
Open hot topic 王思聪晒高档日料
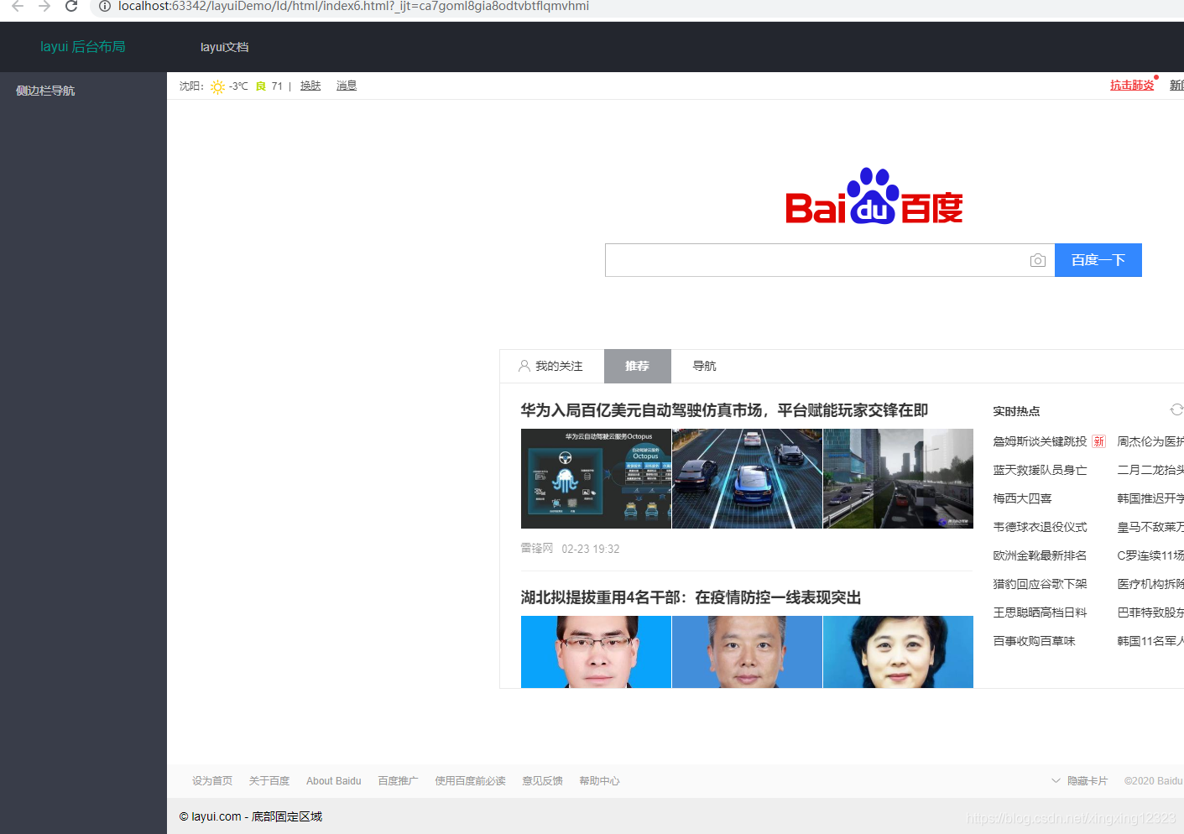(x=1040, y=612)
